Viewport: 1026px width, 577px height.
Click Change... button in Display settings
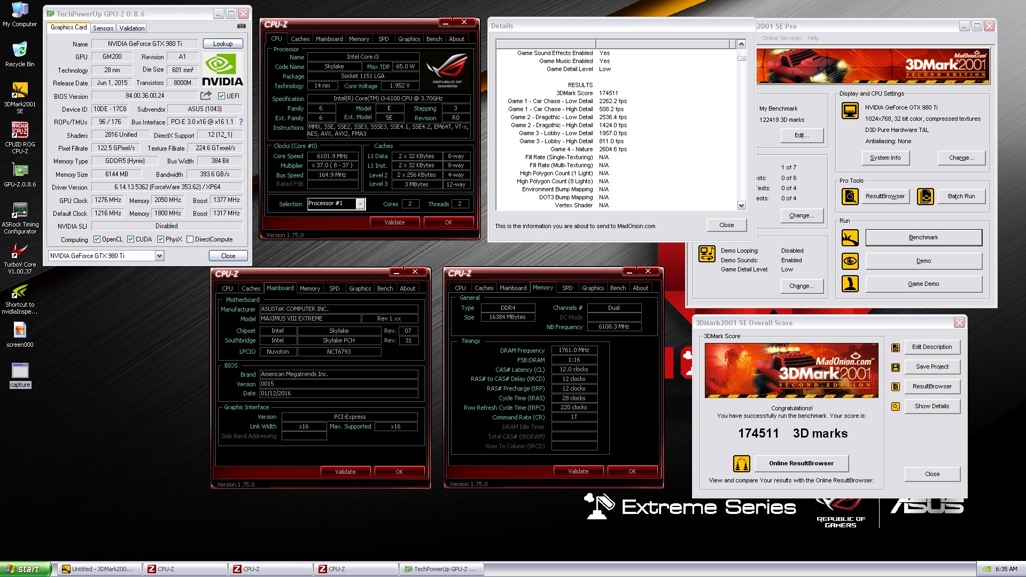961,158
